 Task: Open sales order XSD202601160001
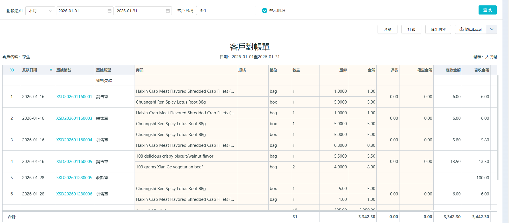(74, 97)
